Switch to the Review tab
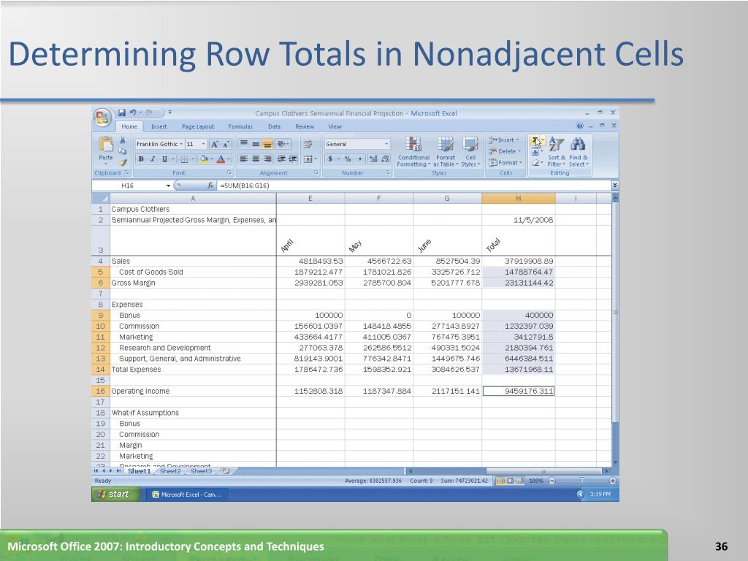 (305, 126)
